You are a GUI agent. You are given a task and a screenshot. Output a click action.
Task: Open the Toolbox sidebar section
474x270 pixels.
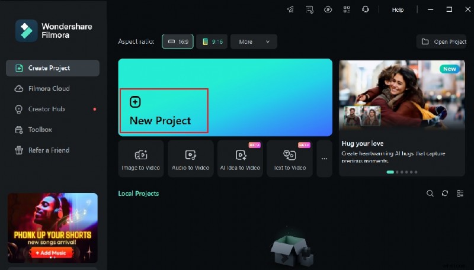point(40,130)
